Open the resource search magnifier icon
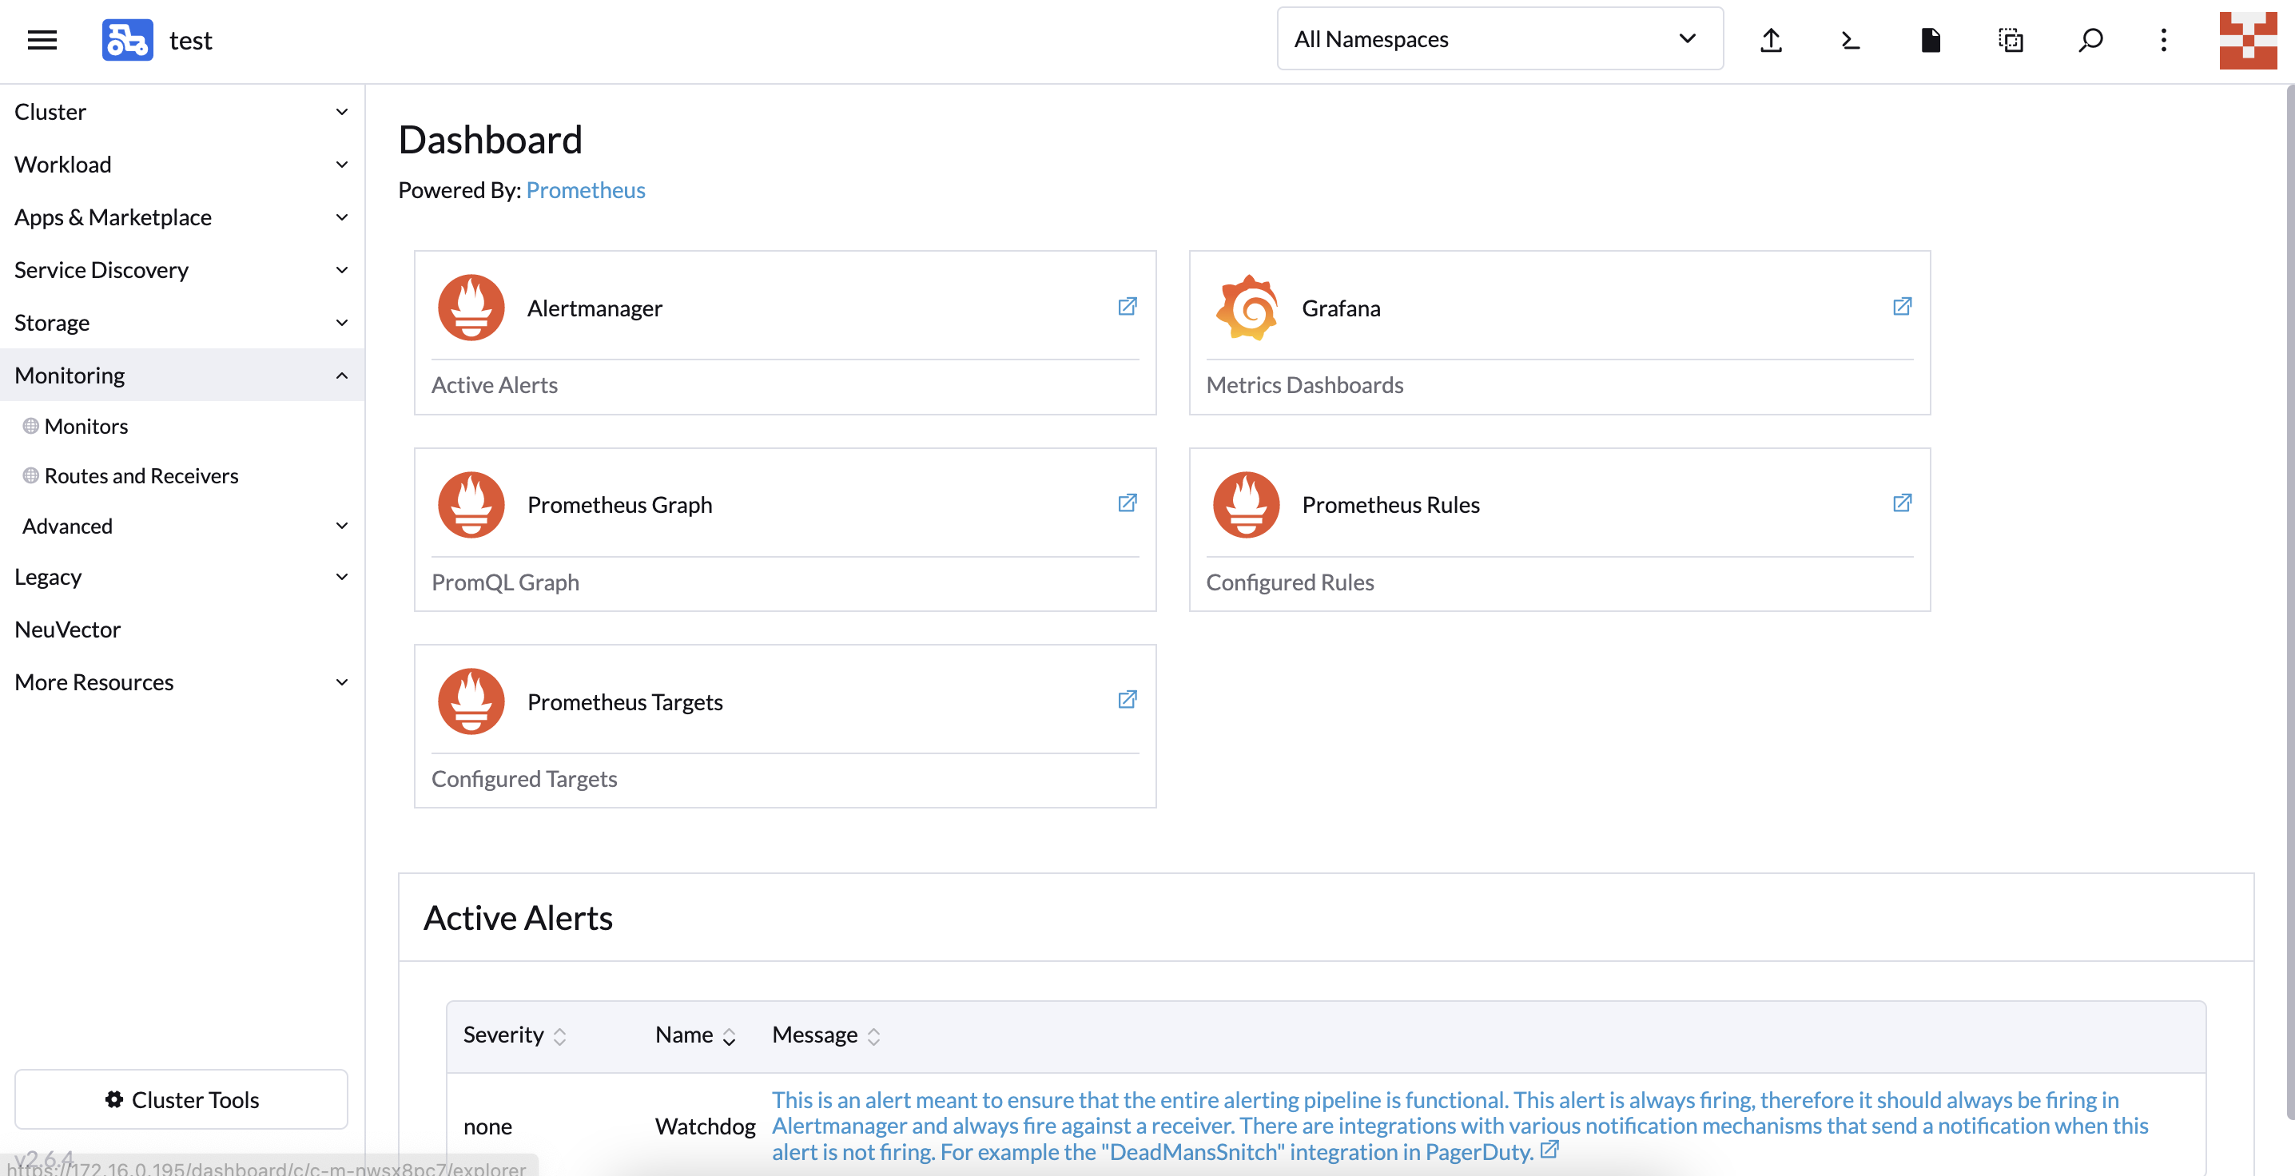Viewport: 2295px width, 1176px height. click(2090, 40)
